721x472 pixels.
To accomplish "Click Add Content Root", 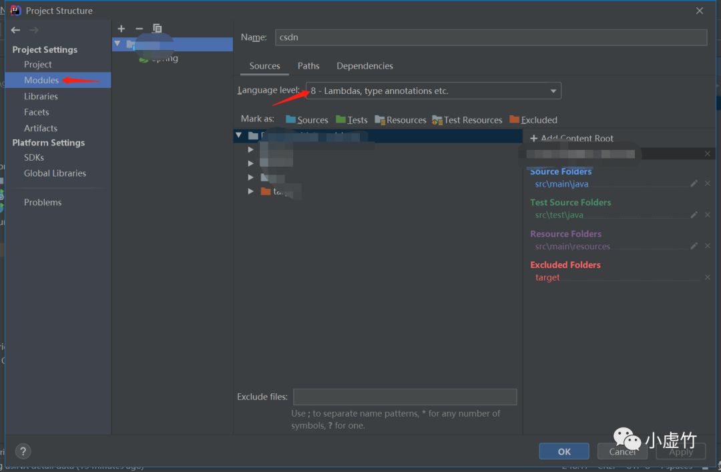I will tap(571, 139).
